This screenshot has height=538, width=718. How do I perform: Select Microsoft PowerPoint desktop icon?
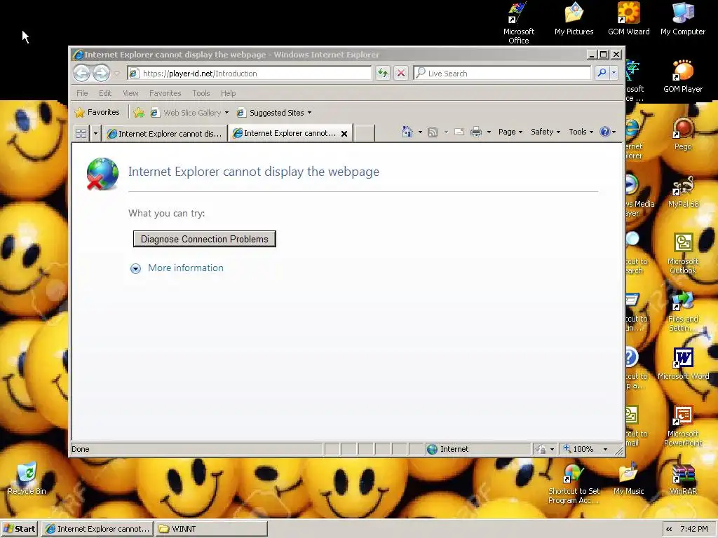683,426
